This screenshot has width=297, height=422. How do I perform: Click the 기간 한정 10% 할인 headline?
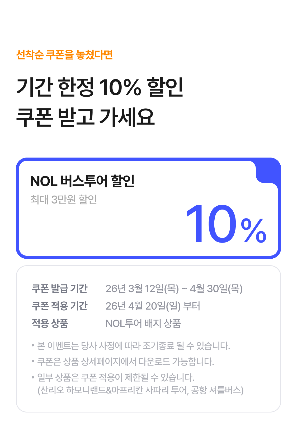(100, 87)
